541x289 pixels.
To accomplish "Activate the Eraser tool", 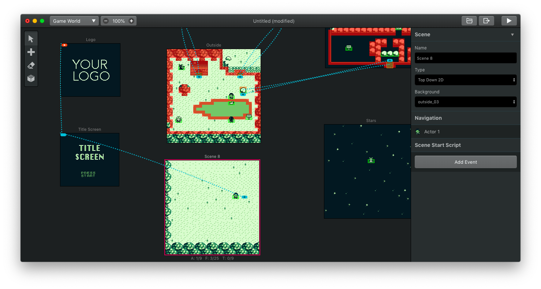I will (x=31, y=65).
